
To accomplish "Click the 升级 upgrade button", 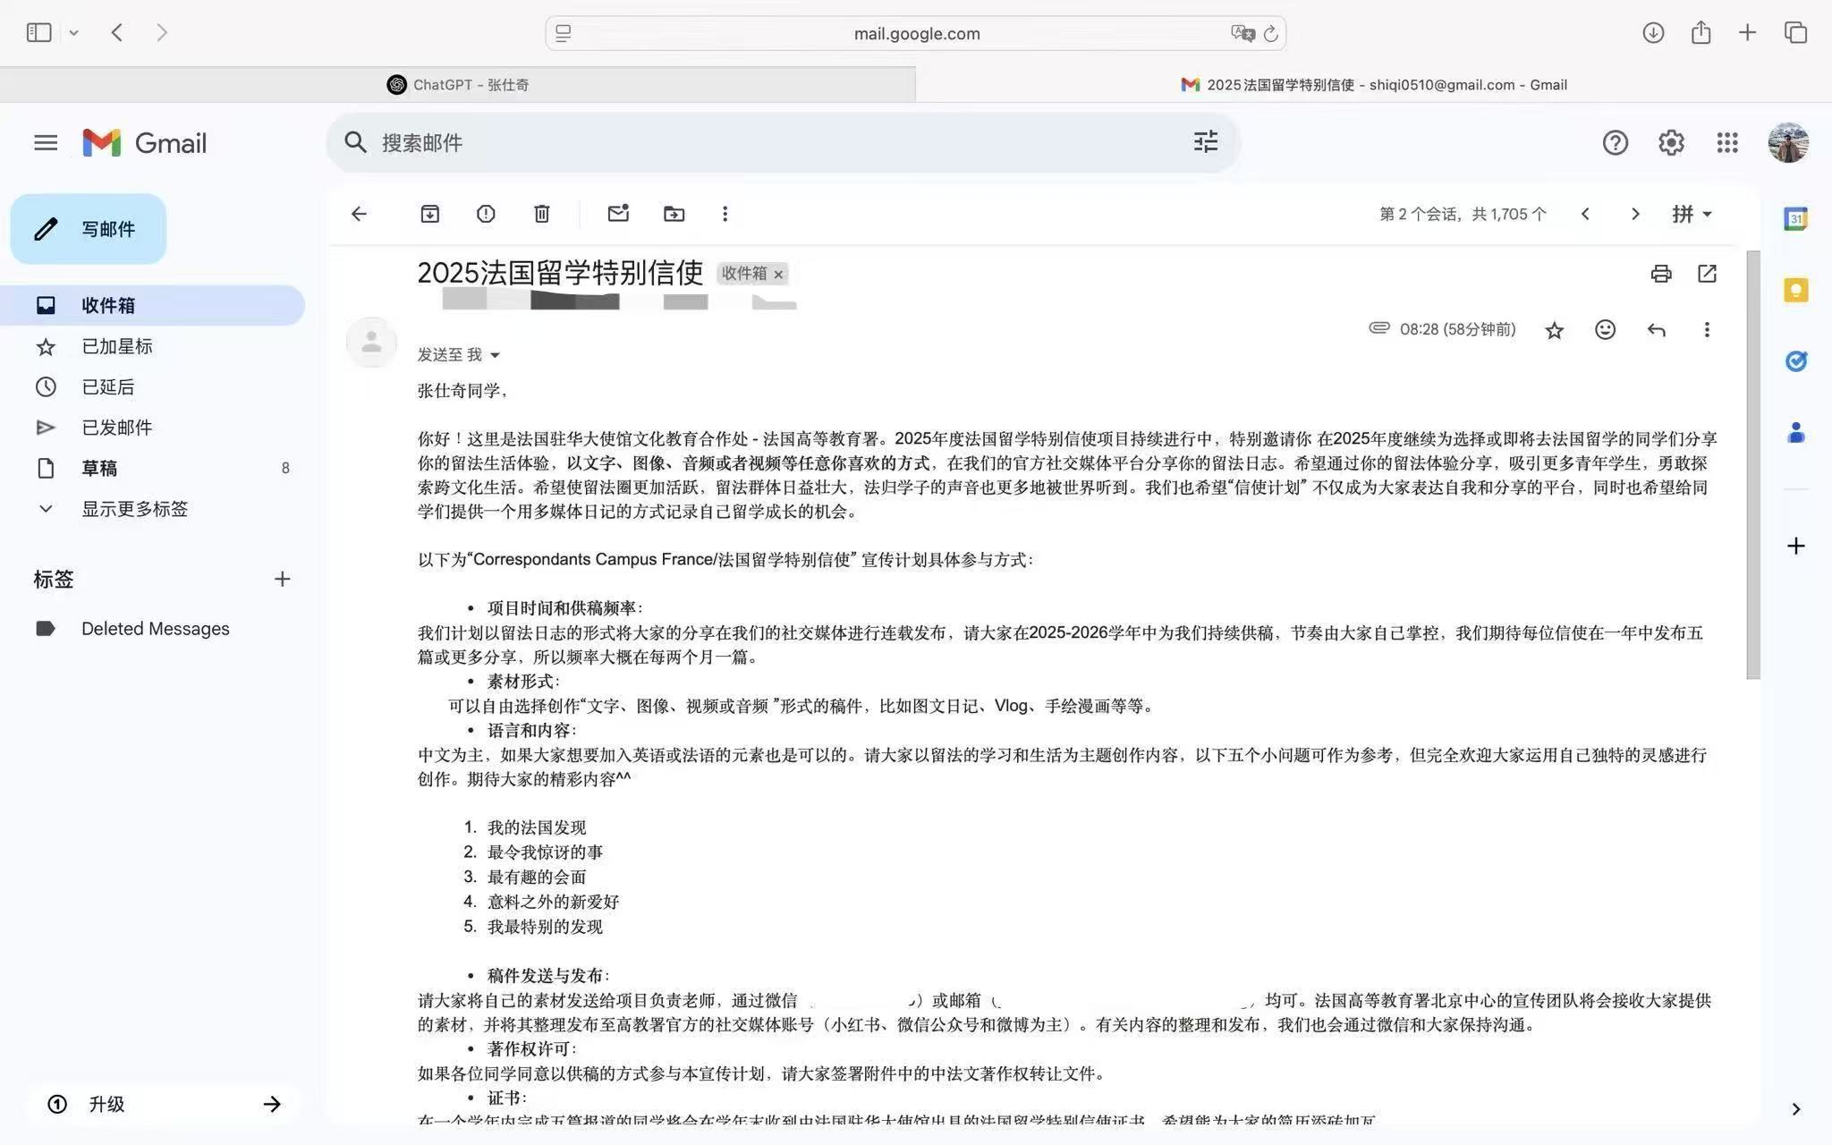I will coord(165,1104).
